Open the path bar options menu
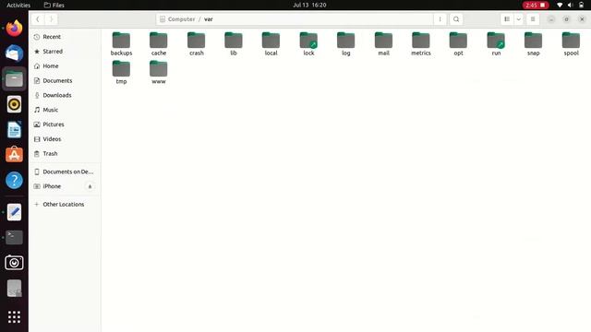591x332 pixels. point(440,19)
